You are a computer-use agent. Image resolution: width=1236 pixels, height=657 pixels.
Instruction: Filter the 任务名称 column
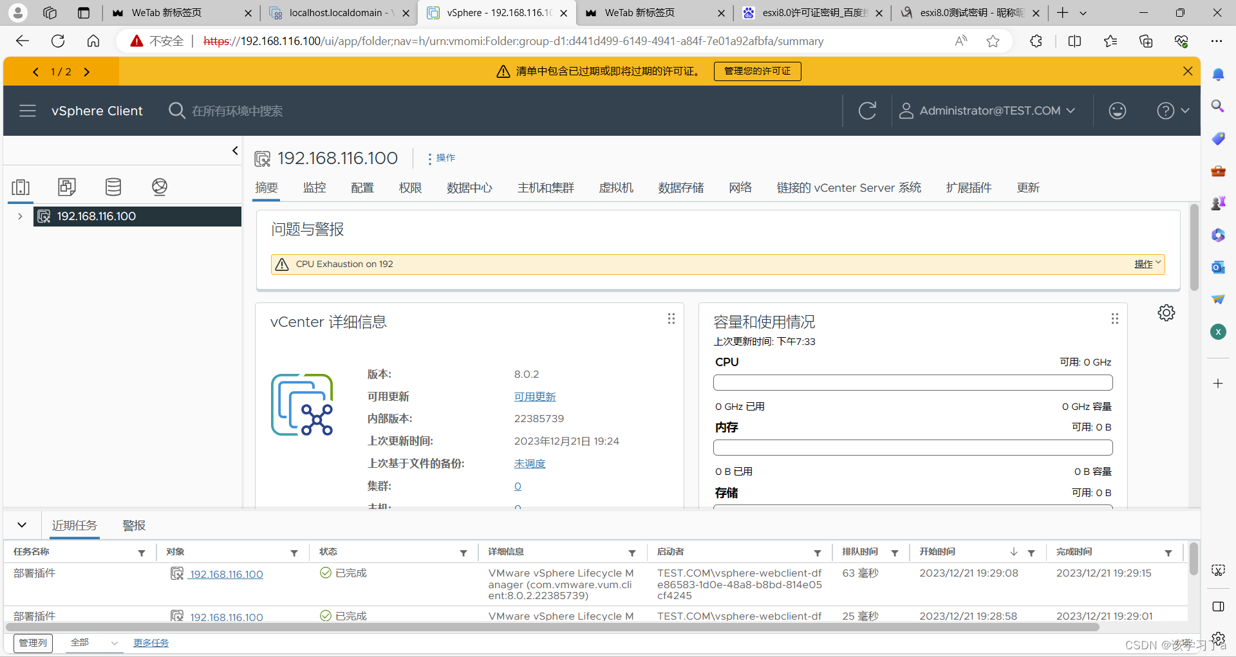tap(142, 553)
